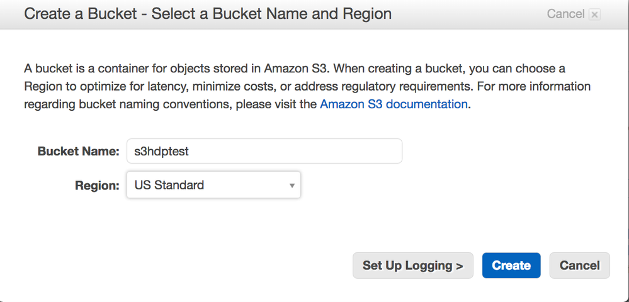This screenshot has height=302, width=629.
Task: Select the 'US Standard' region value
Action: point(169,185)
